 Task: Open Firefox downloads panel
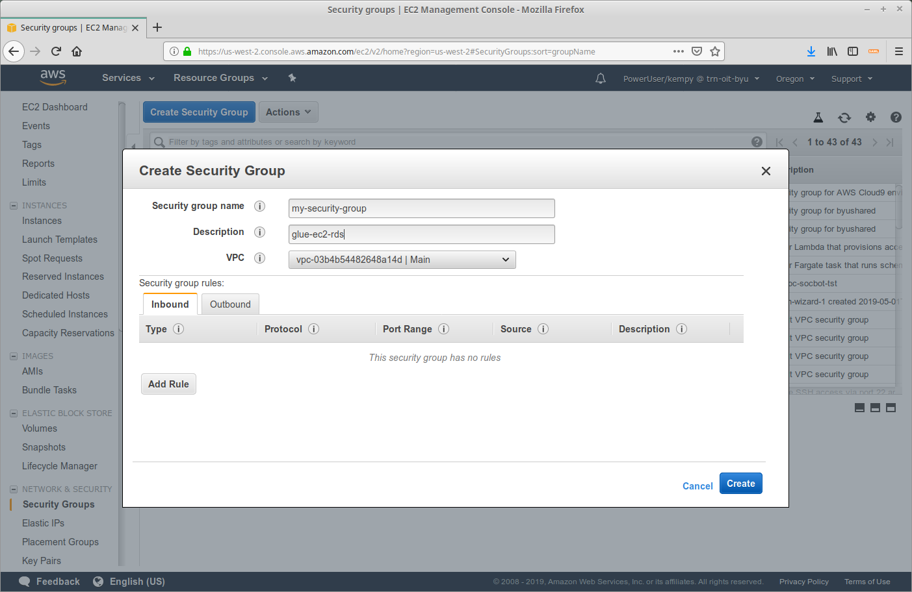tap(811, 51)
